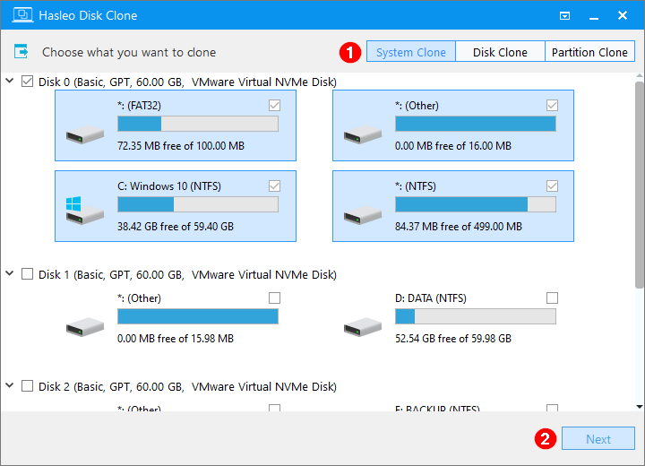This screenshot has height=466, width=645.
Task: Click the Disk 0 label text
Action: tap(187, 82)
